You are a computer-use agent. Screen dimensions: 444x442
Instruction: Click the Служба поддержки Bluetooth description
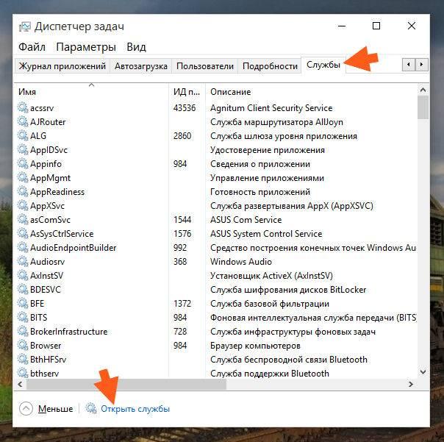click(269, 373)
